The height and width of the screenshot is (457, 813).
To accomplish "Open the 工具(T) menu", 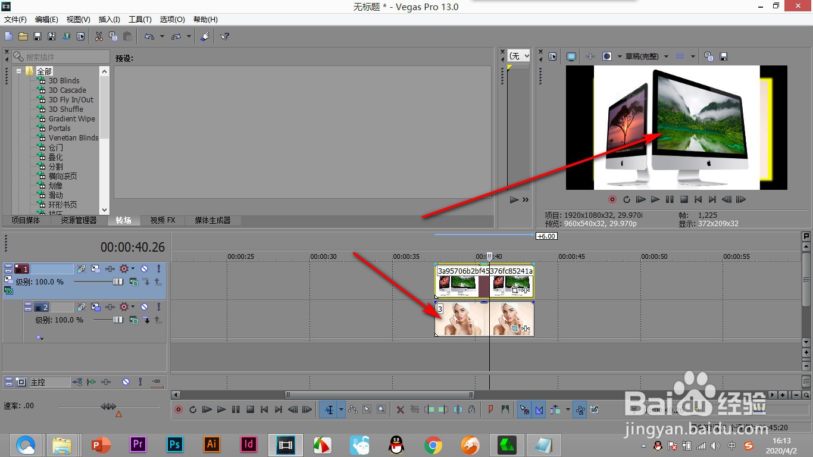I will tap(140, 20).
